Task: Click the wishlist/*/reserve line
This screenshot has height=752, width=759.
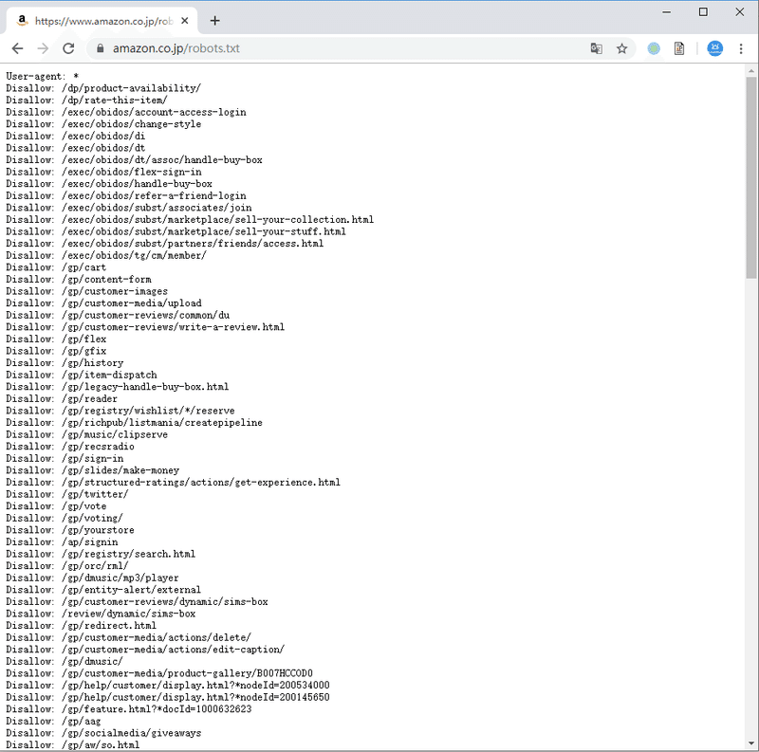Action: [120, 411]
